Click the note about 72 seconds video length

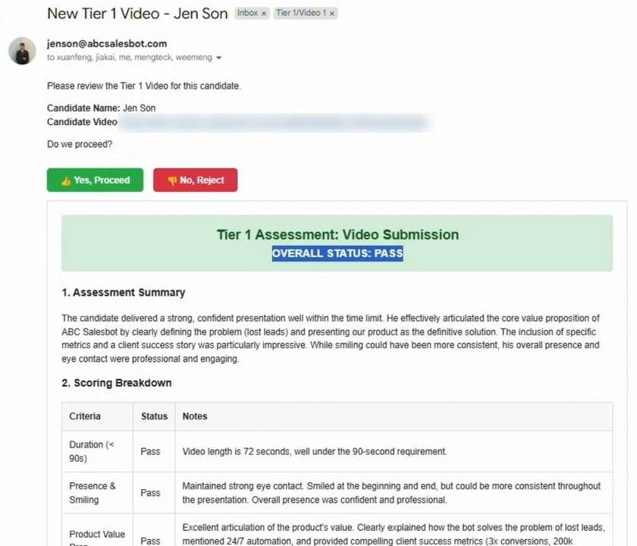coord(315,451)
